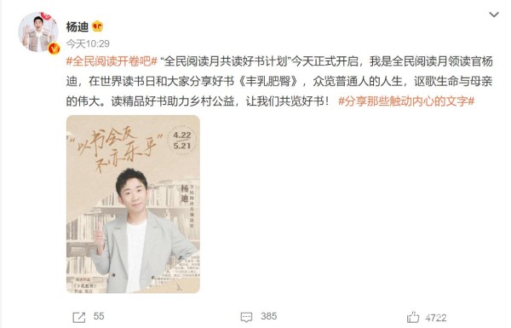Open hashtag #全民阅读开卷吧#
The height and width of the screenshot is (328, 511).
pos(112,61)
